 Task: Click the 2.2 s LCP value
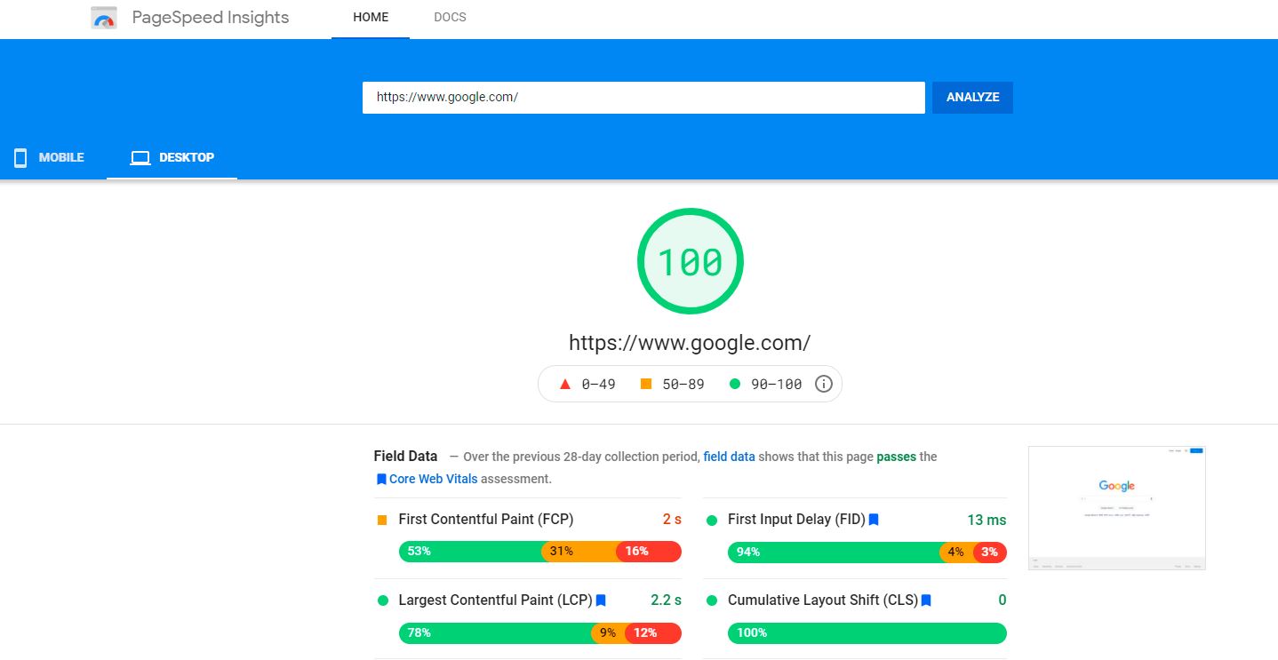tap(666, 600)
